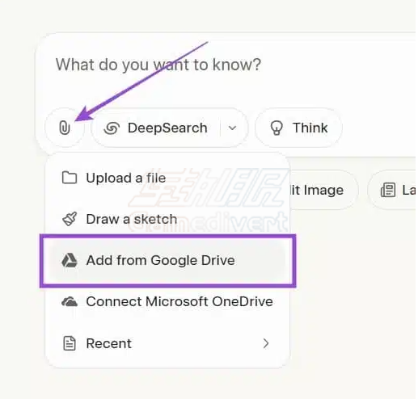Click the folder icon beside Upload a file
Viewport: 418px width, 399px height.
70,178
